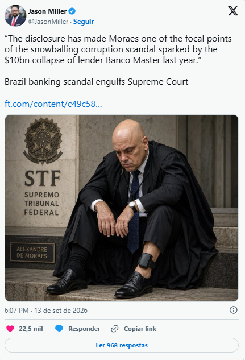This screenshot has width=245, height=360.
Task: Open the ft.com/content article link
Action: tap(53, 104)
